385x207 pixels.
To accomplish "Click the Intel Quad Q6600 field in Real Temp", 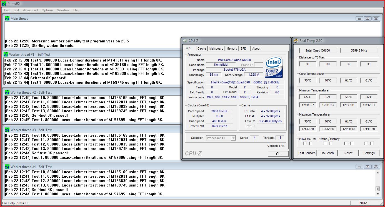I will pos(318,50).
